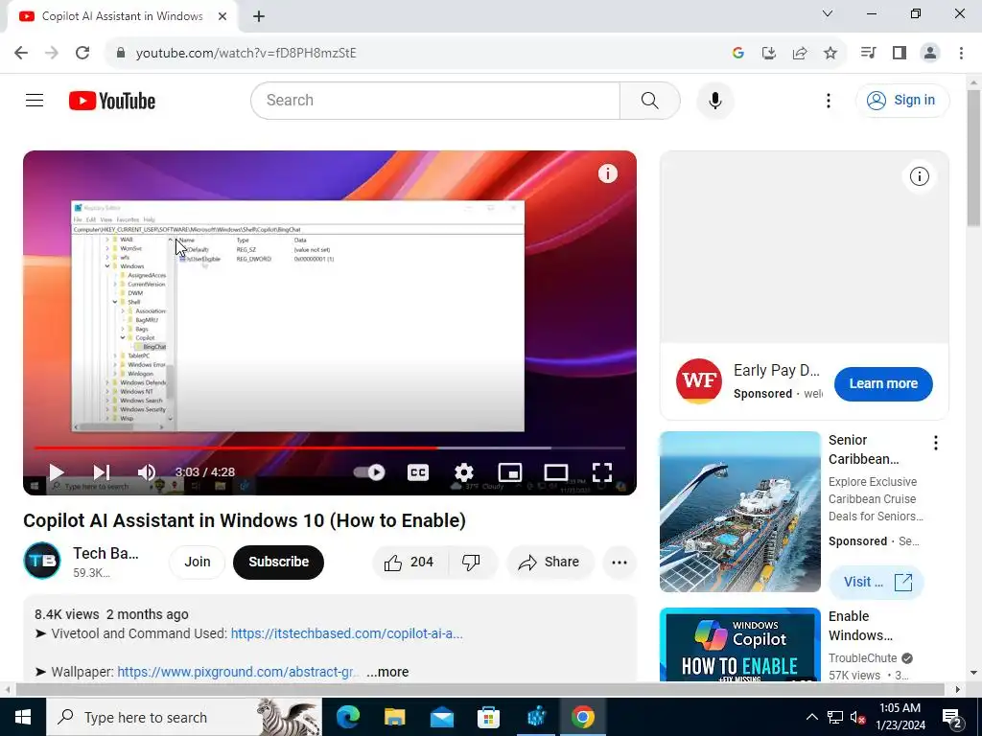Click the Join button

(198, 562)
